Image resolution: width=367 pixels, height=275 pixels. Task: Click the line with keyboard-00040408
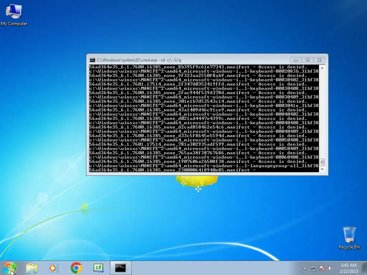(204, 123)
